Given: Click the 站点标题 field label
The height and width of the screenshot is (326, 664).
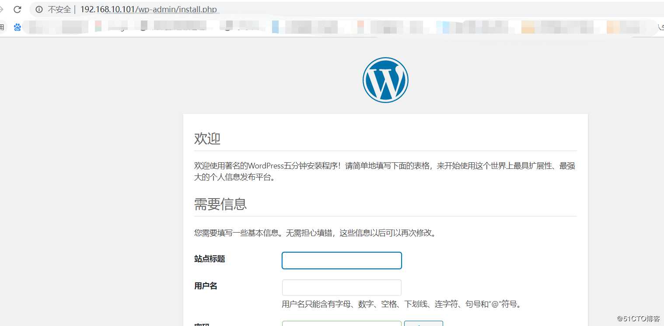Looking at the screenshot, I should click(x=210, y=259).
